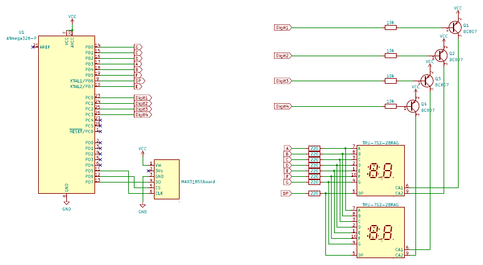Click the 10k resistor on the Digit1 line
The image size is (483, 265).
tap(390, 27)
